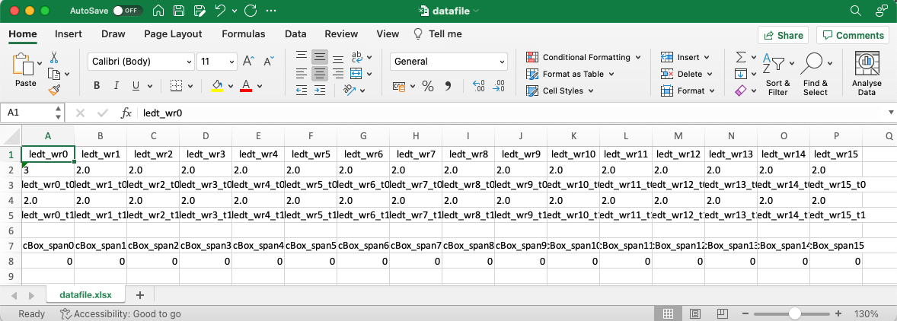Viewport: 897px width, 321px height.
Task: Toggle Bold formatting
Action: pos(97,86)
